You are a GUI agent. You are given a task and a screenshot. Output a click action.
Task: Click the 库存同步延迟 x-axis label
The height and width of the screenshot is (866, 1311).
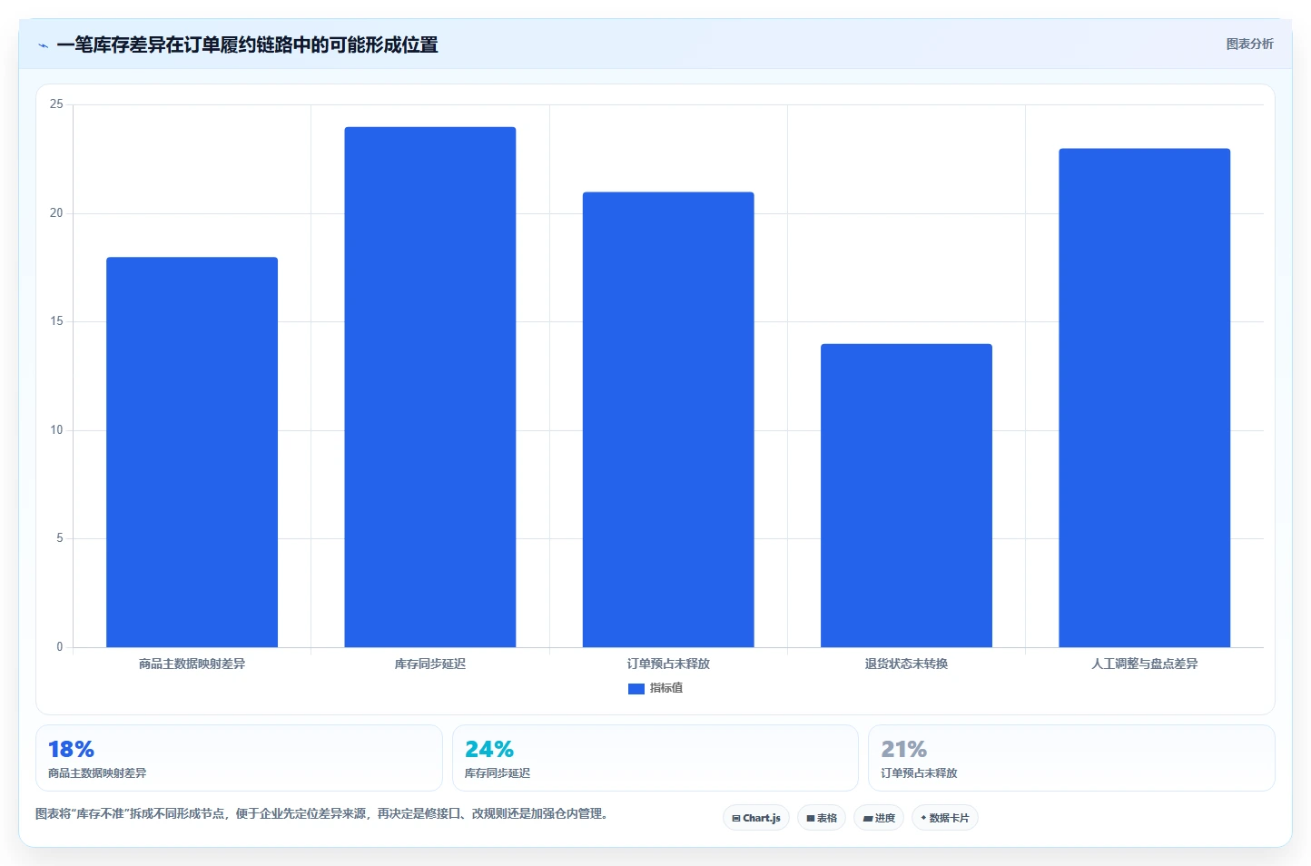point(430,664)
